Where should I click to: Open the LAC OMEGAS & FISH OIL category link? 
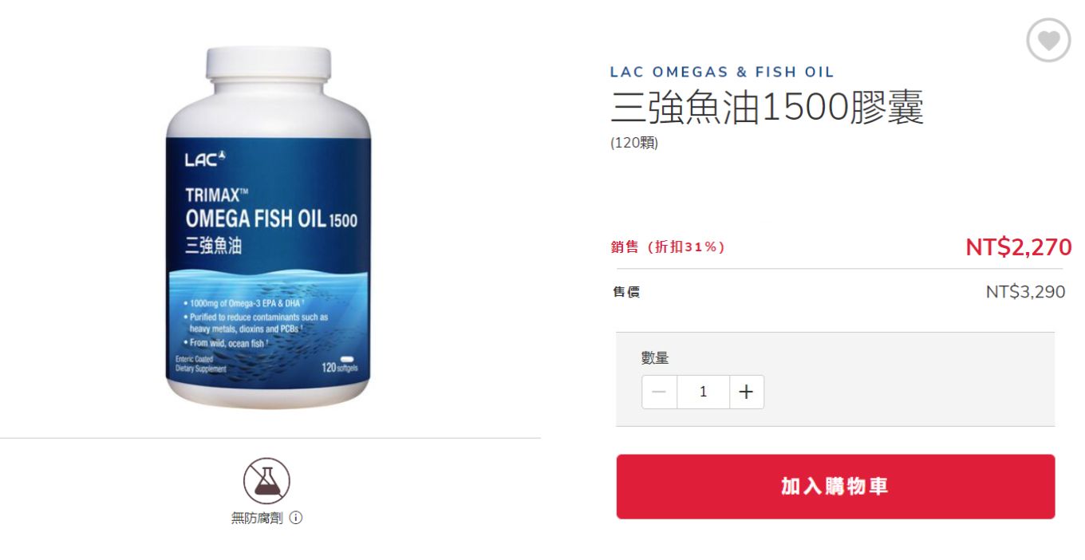[x=722, y=72]
